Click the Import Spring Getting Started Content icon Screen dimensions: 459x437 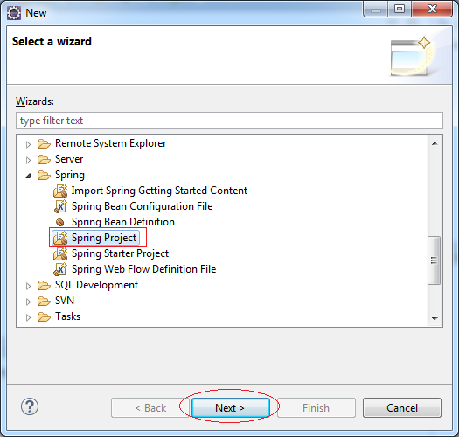[x=60, y=191]
